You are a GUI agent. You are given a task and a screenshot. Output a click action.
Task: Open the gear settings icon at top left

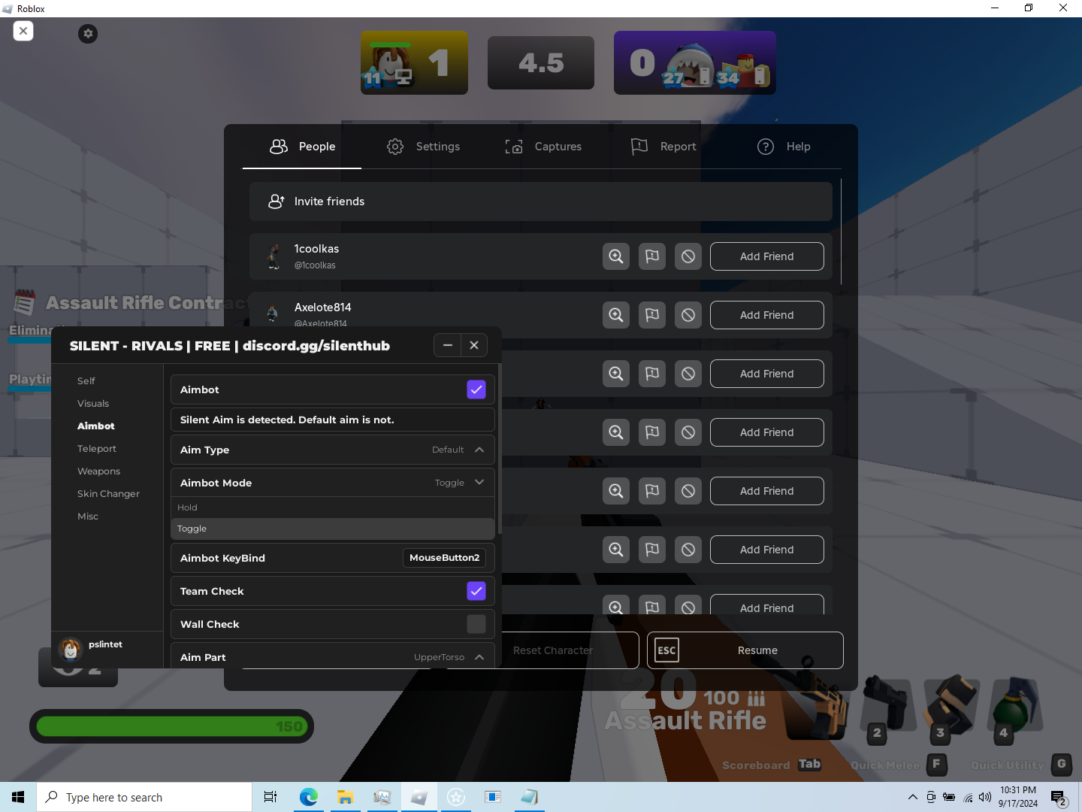coord(88,33)
